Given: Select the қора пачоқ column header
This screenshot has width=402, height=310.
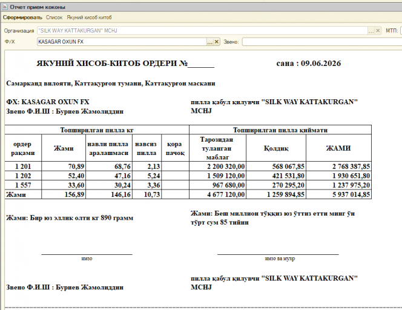Looking at the screenshot, I should (x=176, y=148).
